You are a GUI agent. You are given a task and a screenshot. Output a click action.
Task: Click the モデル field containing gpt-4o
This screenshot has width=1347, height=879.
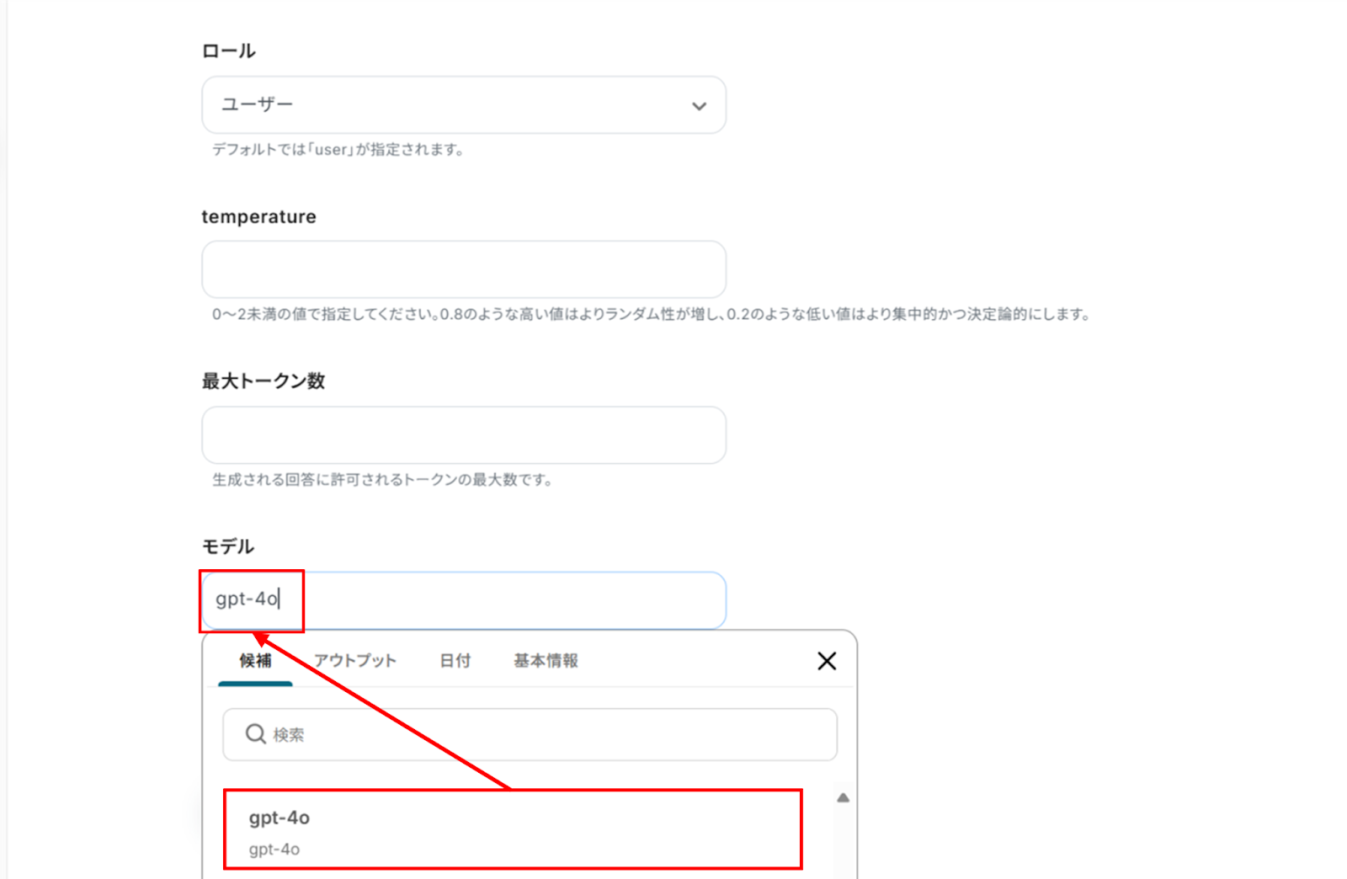click(464, 599)
